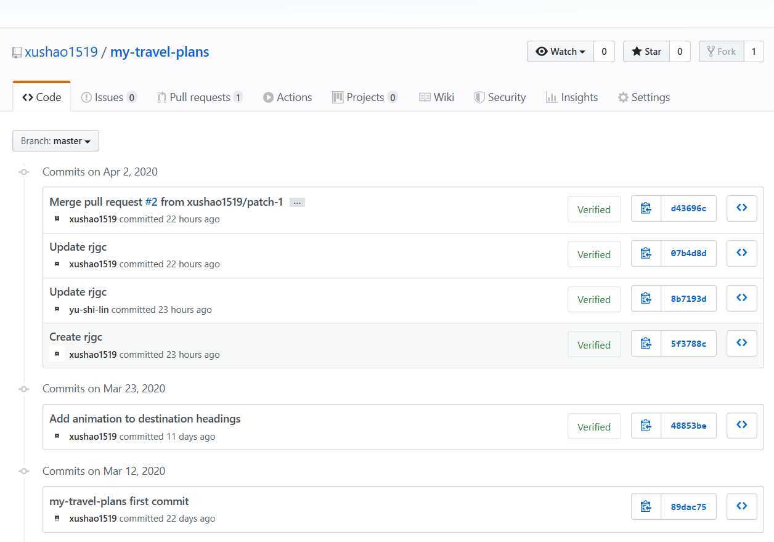Image resolution: width=774 pixels, height=542 pixels.
Task: Click the Commits on Apr 2, 2020 heading
Action: pyautogui.click(x=100, y=172)
